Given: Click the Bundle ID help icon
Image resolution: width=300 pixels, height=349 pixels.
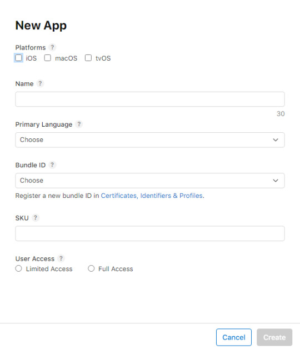Looking at the screenshot, I should click(x=52, y=164).
